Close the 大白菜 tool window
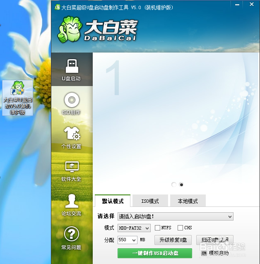Viewport: 260px width, 264px height. [252, 4]
